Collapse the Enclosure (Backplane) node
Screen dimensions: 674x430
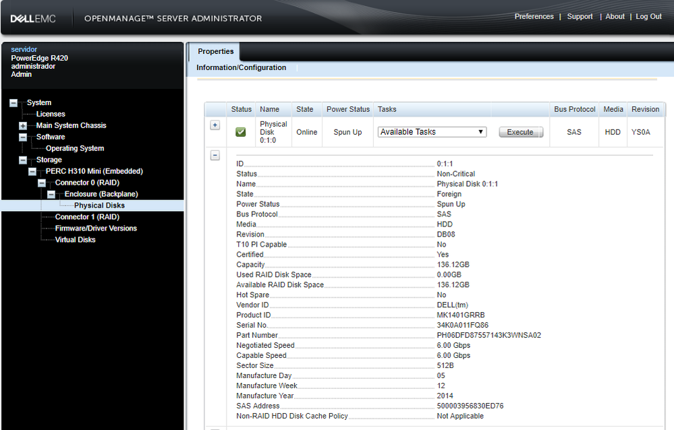tap(51, 194)
